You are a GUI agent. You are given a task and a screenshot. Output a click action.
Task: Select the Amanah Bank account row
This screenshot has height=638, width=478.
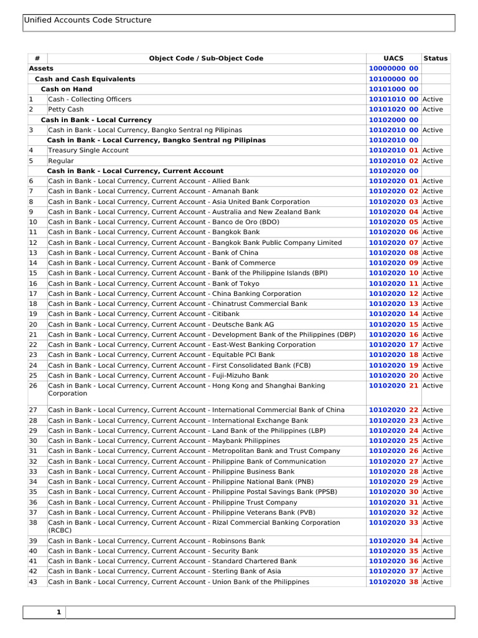[x=239, y=191]
